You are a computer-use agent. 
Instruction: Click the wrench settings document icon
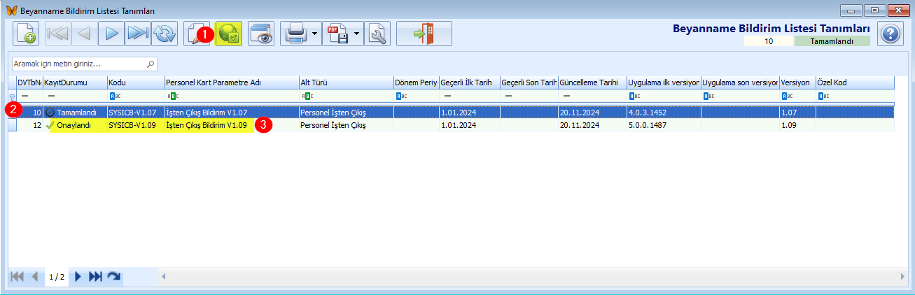pyautogui.click(x=377, y=34)
